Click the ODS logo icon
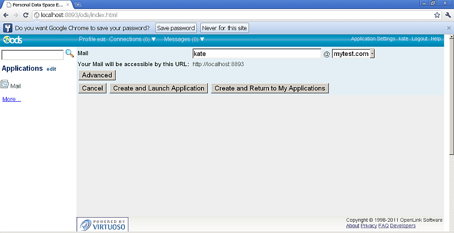This screenshot has width=454, height=233. (x=12, y=40)
